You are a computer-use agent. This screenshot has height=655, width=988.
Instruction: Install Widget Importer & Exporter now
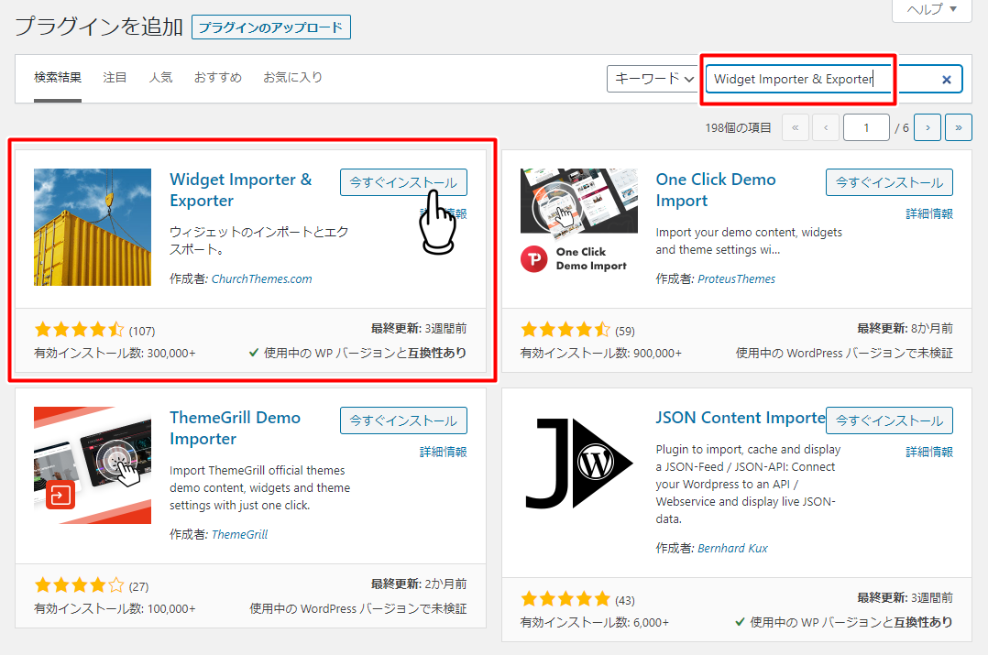click(x=403, y=182)
